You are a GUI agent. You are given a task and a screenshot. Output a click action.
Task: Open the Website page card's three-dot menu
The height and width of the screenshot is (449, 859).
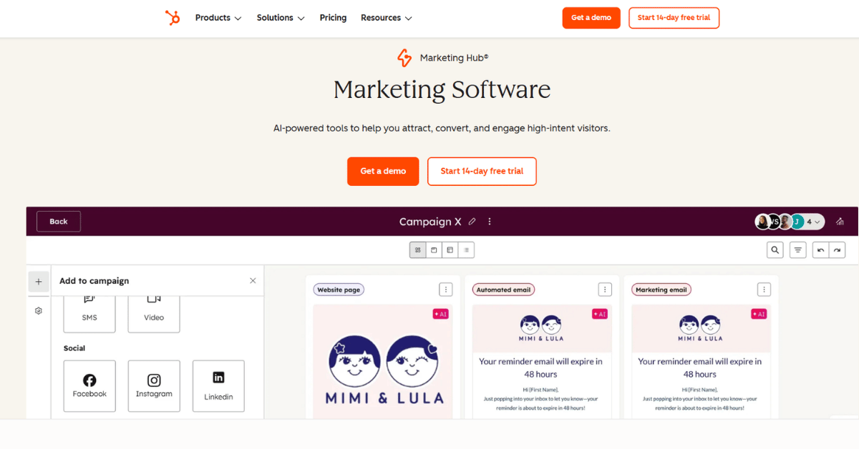click(x=446, y=290)
